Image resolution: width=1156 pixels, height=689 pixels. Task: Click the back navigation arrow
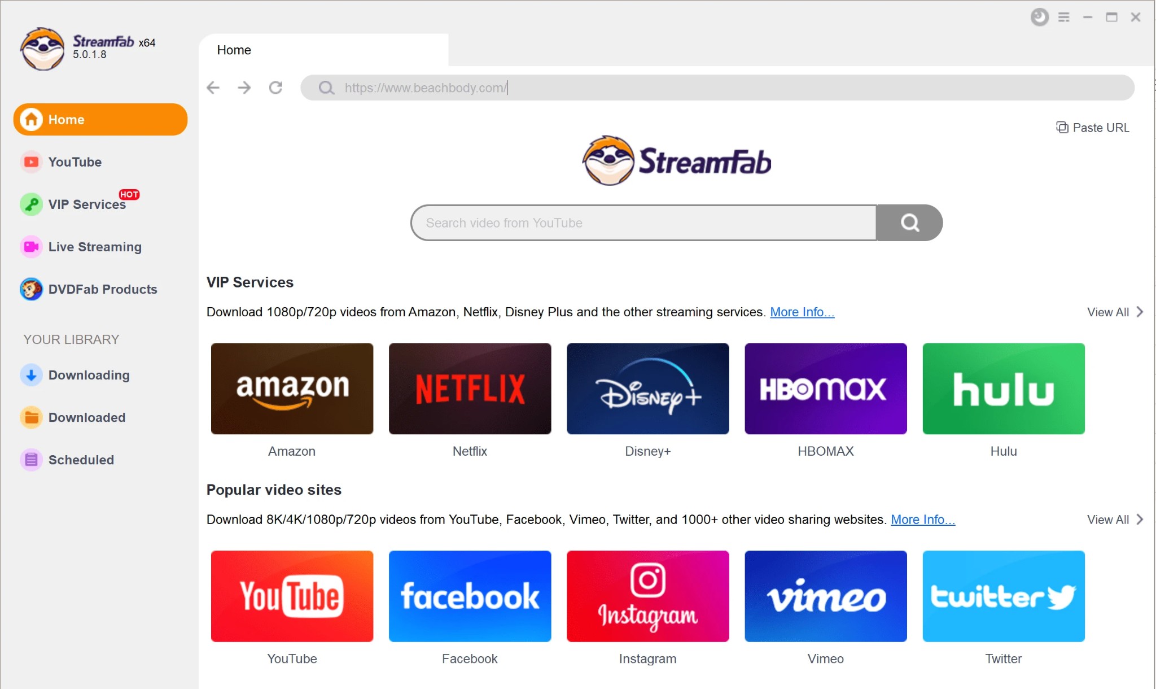[x=214, y=88]
